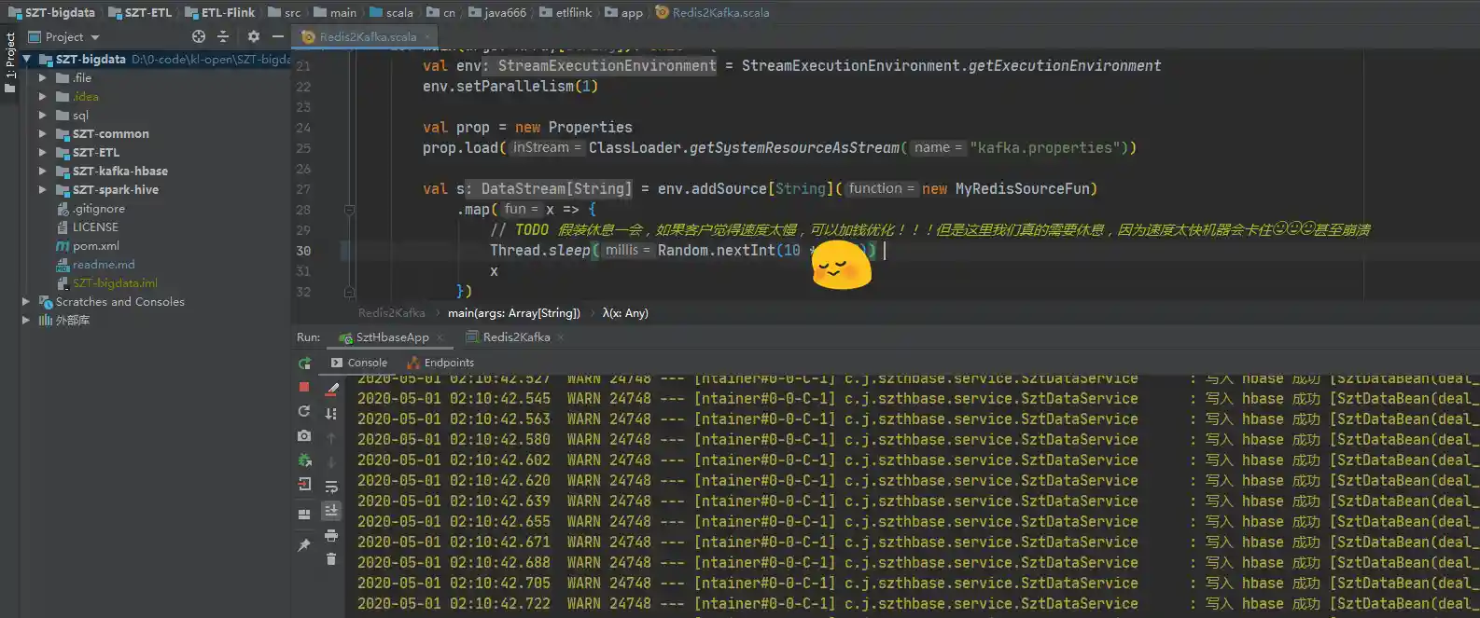
Task: Select pom.xml in the project tree
Action: [95, 246]
